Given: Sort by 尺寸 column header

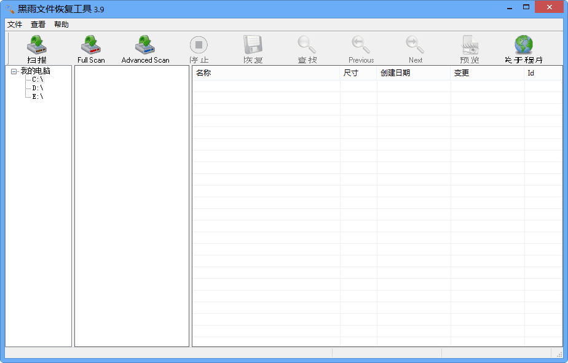Looking at the screenshot, I should [x=358, y=73].
